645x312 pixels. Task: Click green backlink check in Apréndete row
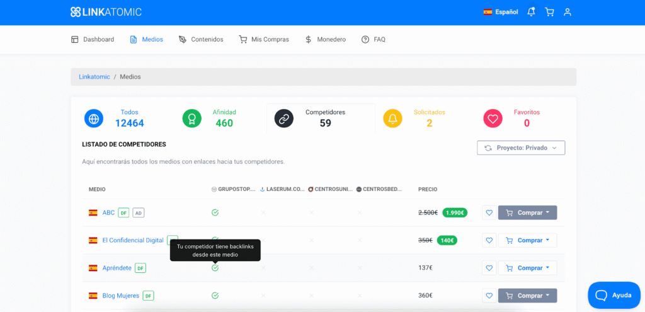pos(215,268)
